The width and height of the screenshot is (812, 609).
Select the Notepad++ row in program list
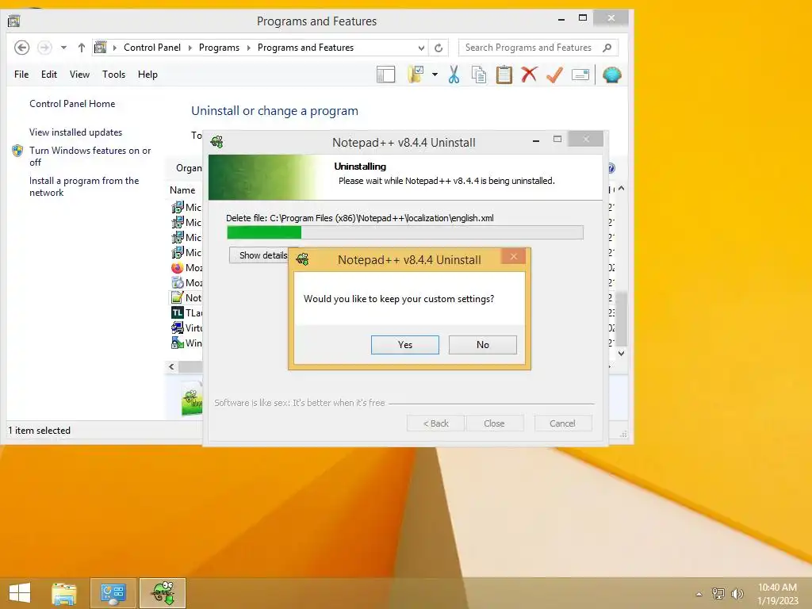(186, 298)
